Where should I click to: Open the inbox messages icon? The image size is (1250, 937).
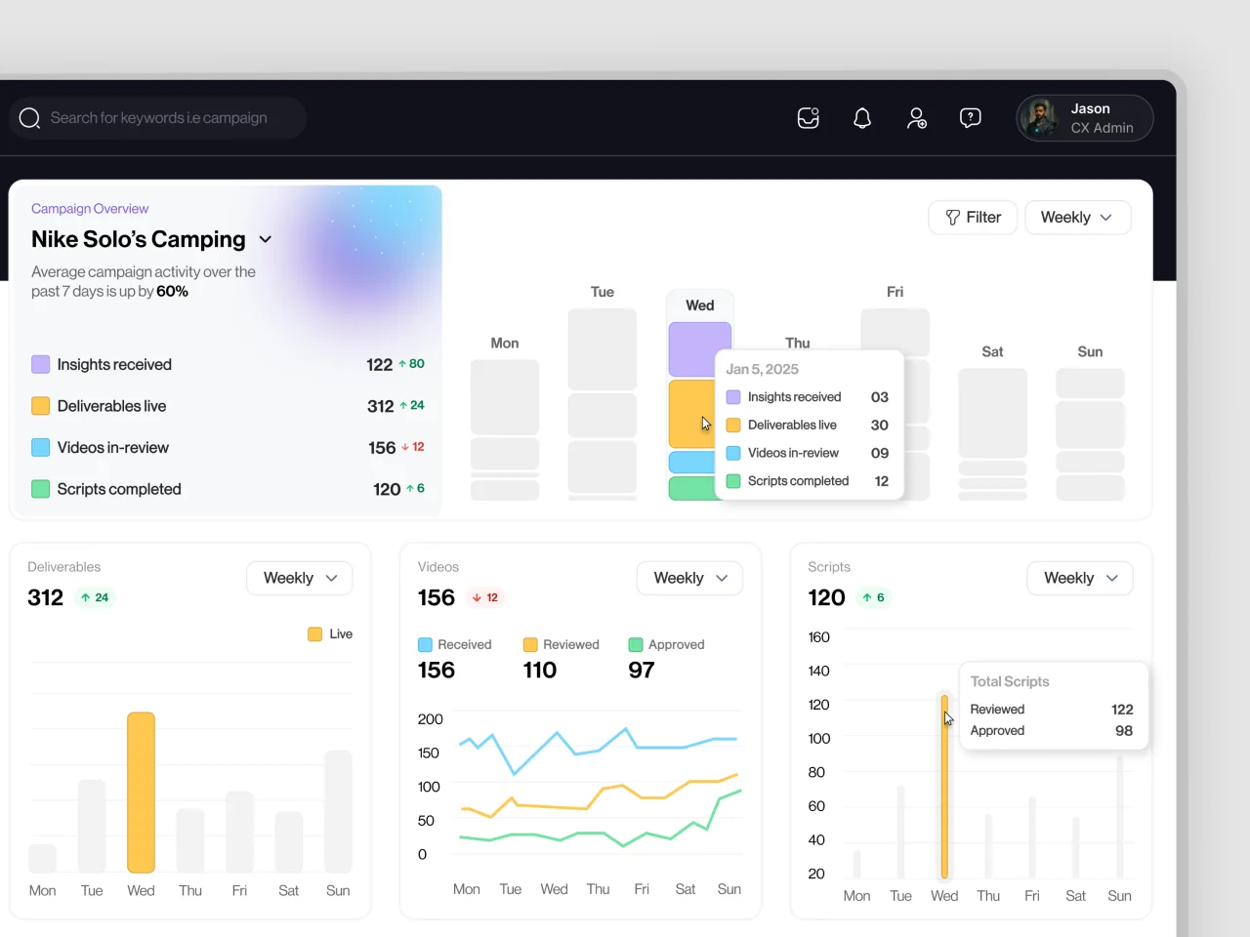pyautogui.click(x=809, y=118)
